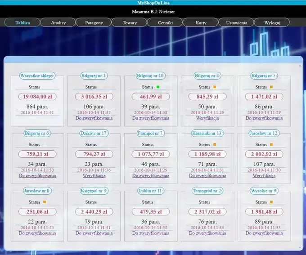
Task: Select the Karty tab
Action: [x=201, y=22]
